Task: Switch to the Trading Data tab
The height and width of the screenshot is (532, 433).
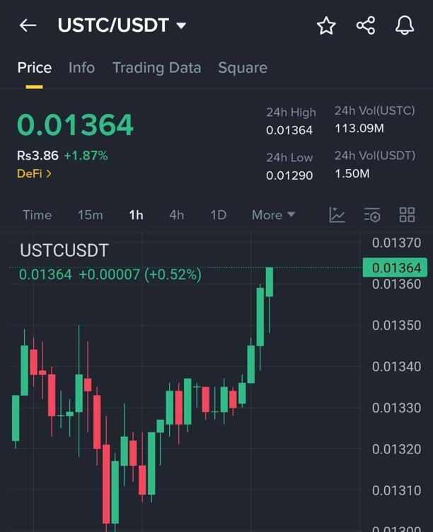Action: [x=156, y=68]
